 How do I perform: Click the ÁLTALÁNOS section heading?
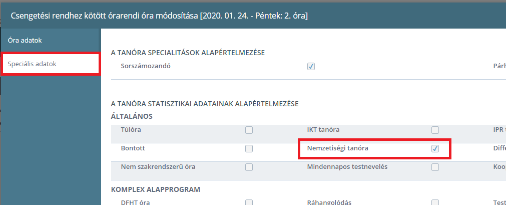(132, 116)
